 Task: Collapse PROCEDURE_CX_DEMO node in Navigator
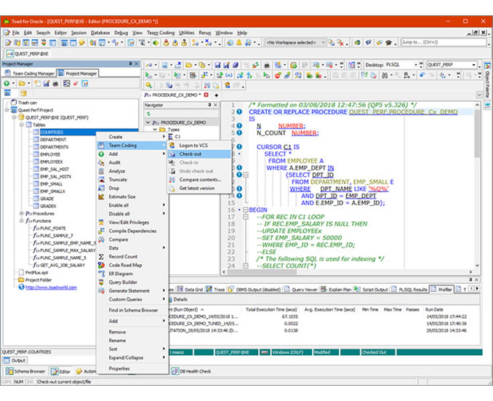148,122
